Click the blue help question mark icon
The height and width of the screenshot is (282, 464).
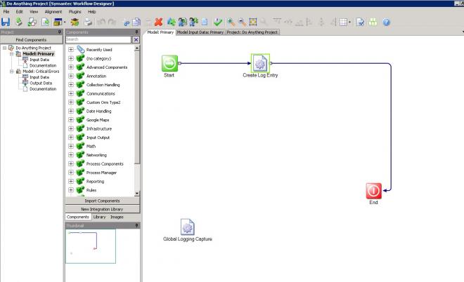coord(386,22)
